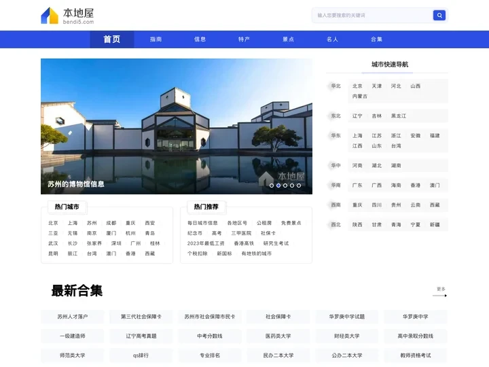Open the 苏州人才落户 collection

pos(73,317)
